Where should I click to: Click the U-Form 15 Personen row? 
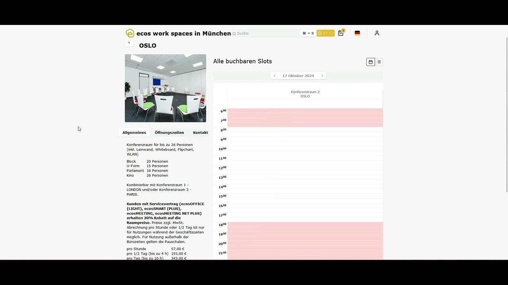147,166
